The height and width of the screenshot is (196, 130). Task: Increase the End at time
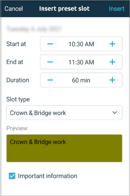[112, 62]
